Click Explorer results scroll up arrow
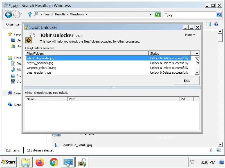The width and height of the screenshot is (225, 168). [220, 31]
